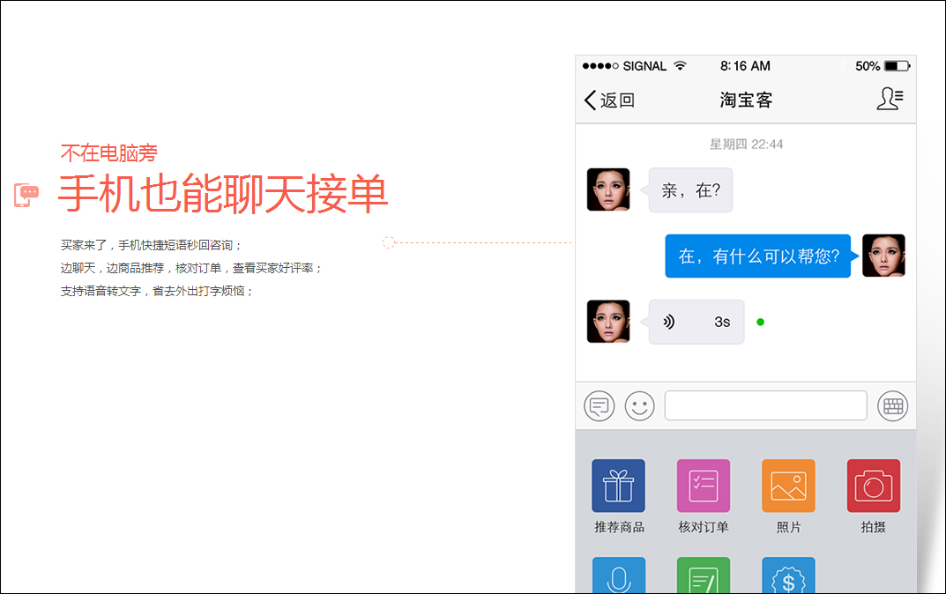
Task: Tap the avatar beside the blue reply bubble
Action: pos(883,256)
